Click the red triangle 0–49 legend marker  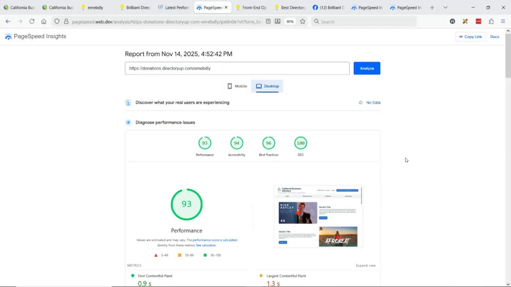156,255
